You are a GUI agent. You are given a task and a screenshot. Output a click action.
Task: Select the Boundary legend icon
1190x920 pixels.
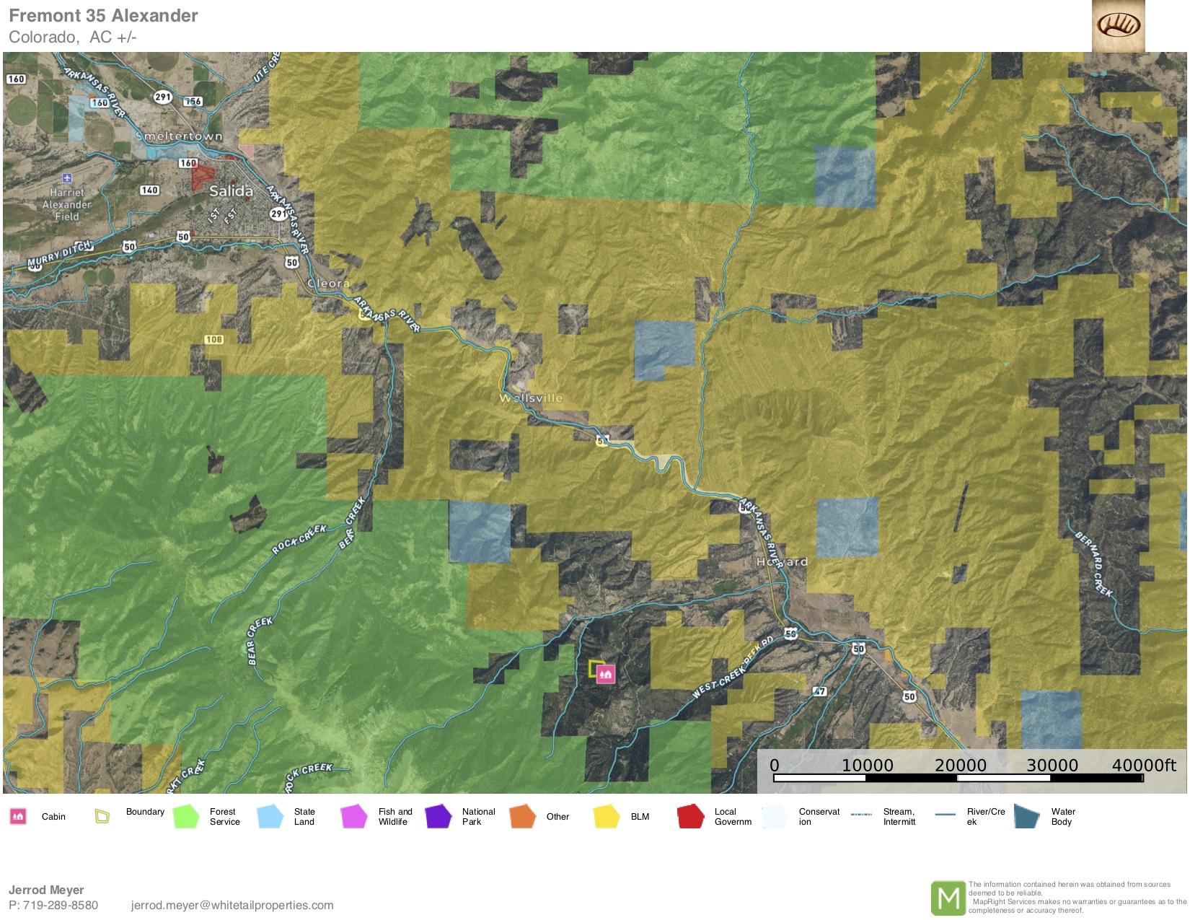pyautogui.click(x=102, y=816)
